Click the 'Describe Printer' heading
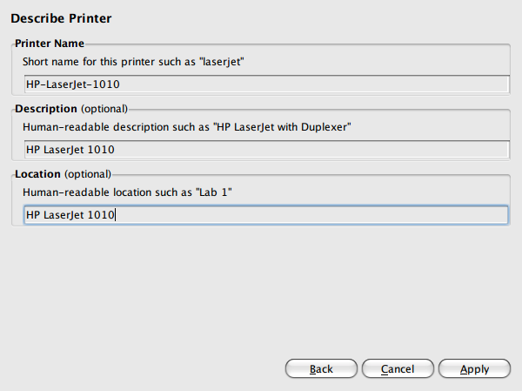 [x=61, y=18]
